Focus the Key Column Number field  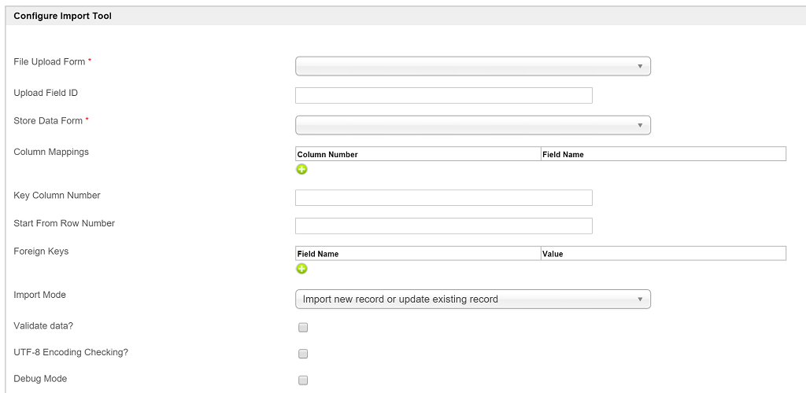pyautogui.click(x=443, y=197)
